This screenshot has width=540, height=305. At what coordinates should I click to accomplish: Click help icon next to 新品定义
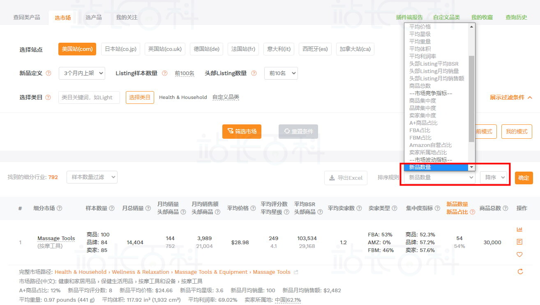48,73
